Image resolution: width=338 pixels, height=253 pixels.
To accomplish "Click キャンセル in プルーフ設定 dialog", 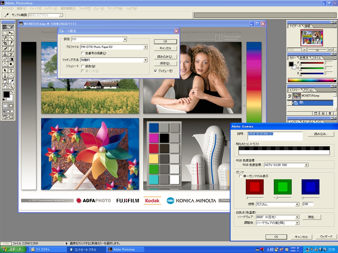I will [165, 48].
